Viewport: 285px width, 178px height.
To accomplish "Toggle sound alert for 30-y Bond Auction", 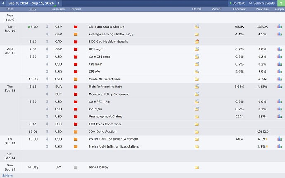I will coord(47,131).
